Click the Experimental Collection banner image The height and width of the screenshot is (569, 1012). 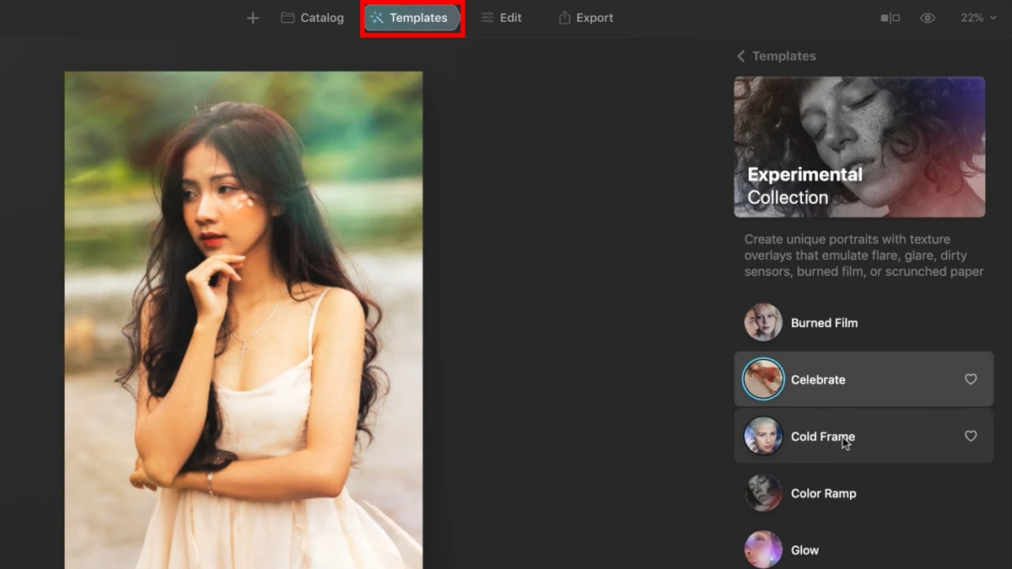tap(859, 147)
